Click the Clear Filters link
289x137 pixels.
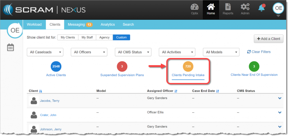click(259, 52)
